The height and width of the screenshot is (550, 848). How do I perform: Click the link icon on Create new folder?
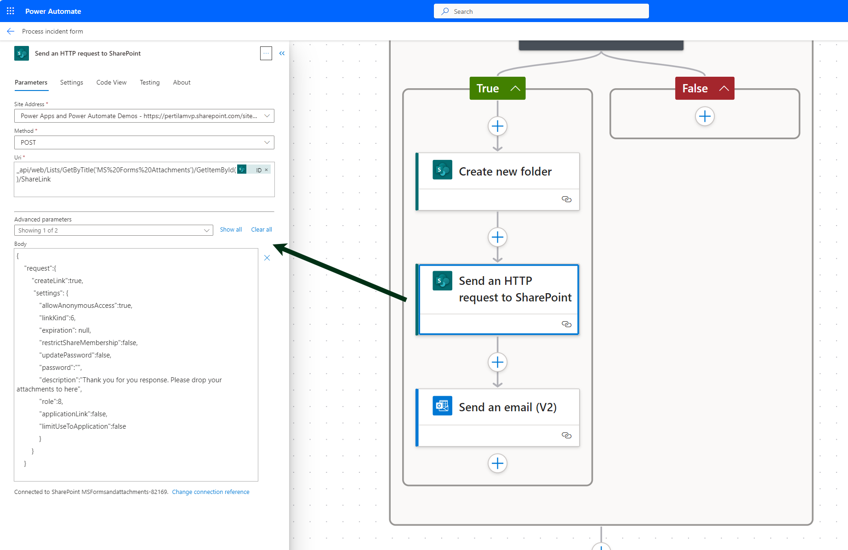(566, 199)
